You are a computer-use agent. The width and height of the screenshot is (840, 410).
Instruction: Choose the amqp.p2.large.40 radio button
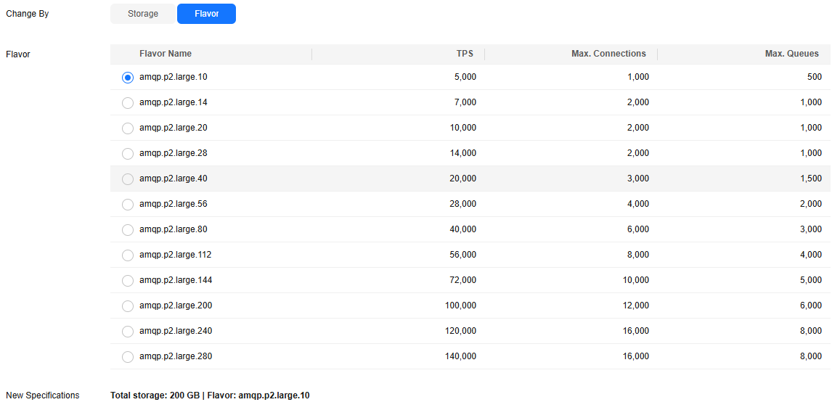(x=128, y=179)
